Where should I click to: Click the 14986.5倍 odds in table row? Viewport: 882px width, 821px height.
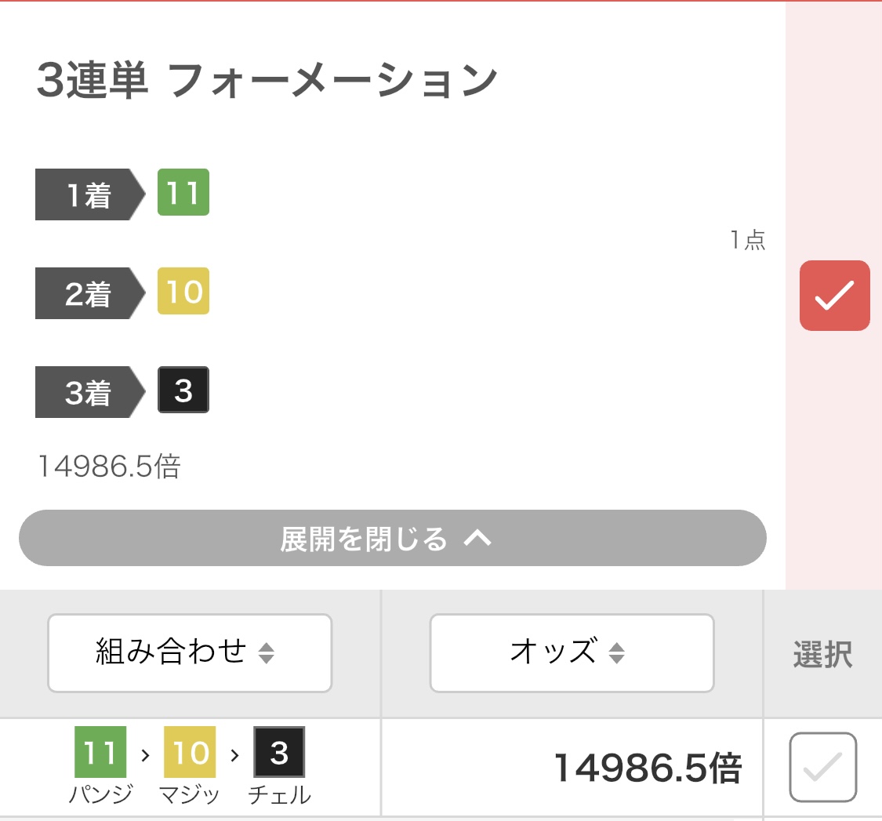(647, 768)
